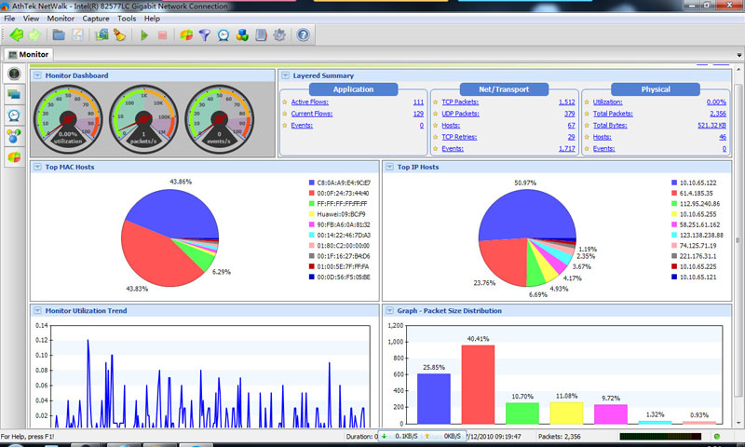745x447 pixels.
Task: Click the blue folder open icon in toolbar
Action: [59, 35]
